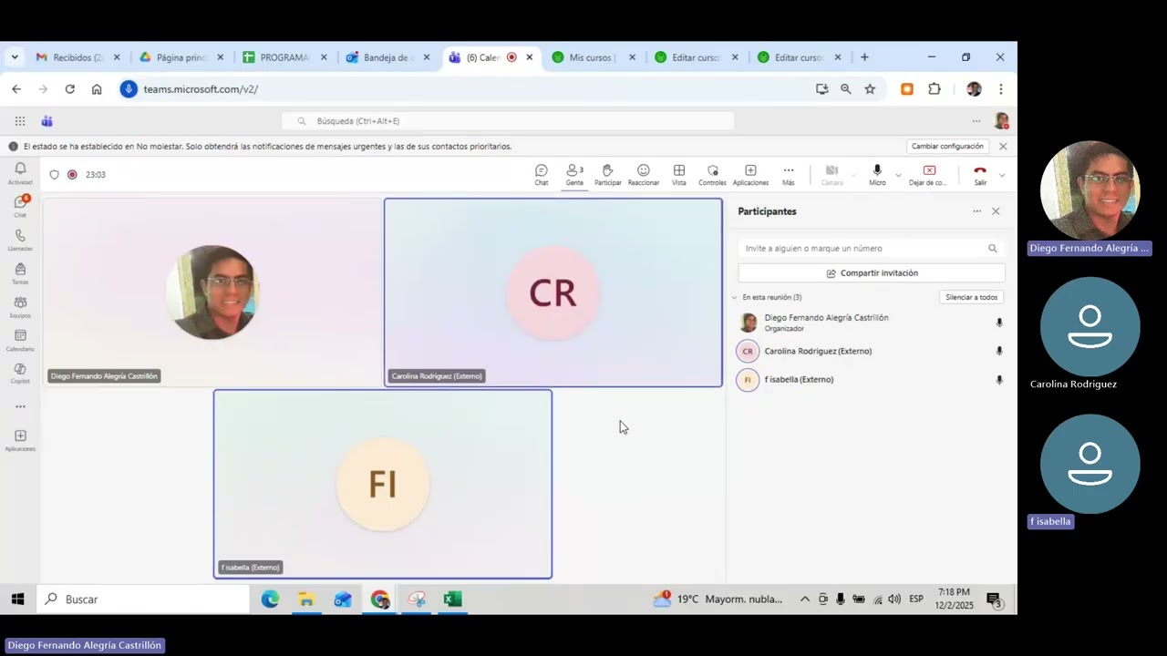Open Calendario in Teams sidebar
The image size is (1167, 656).
click(x=20, y=341)
